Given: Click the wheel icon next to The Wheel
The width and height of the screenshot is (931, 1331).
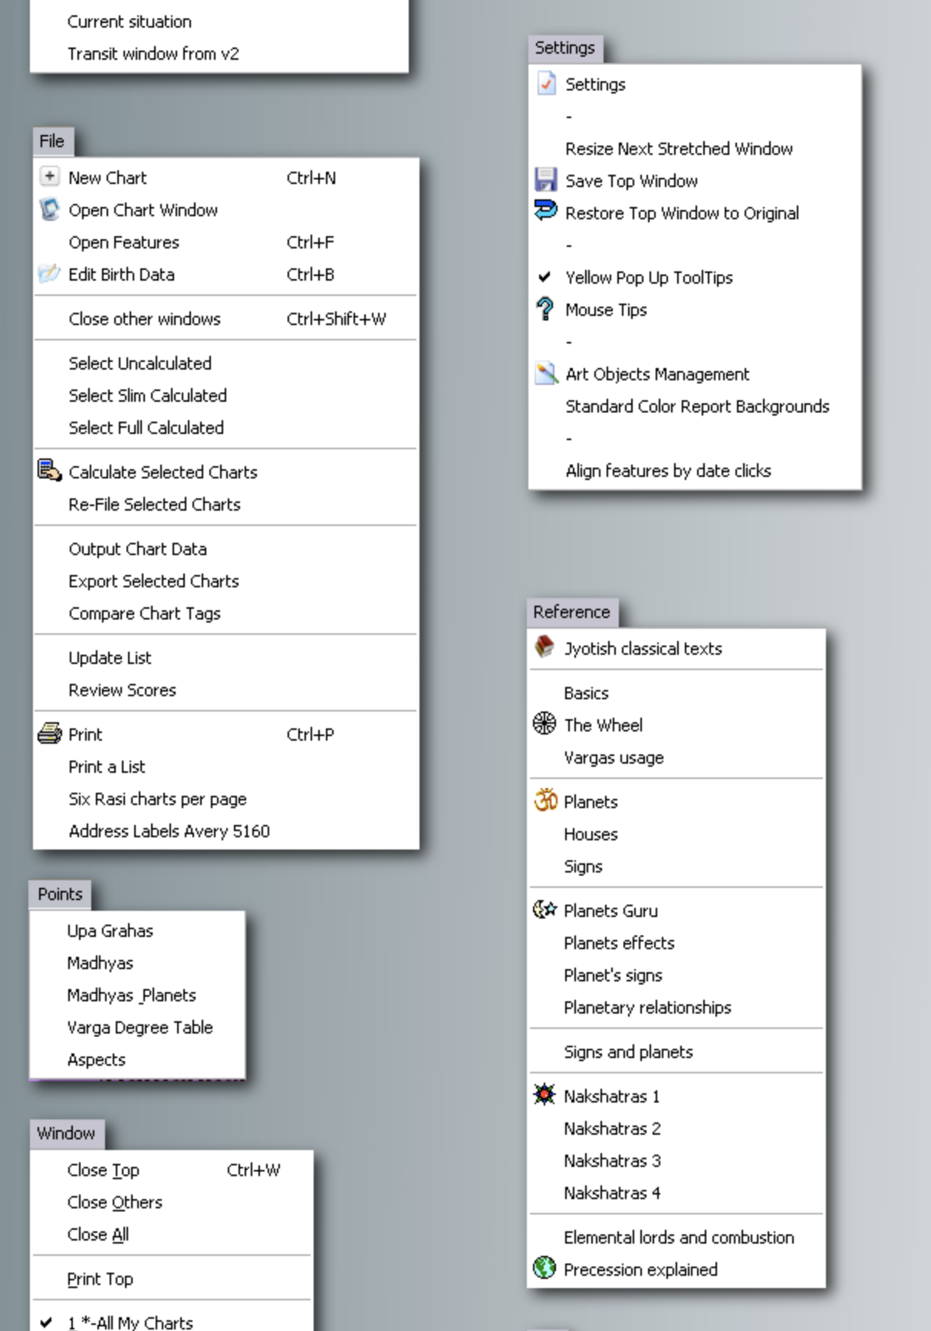Looking at the screenshot, I should (544, 724).
